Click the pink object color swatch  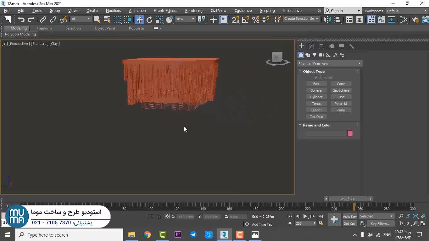pyautogui.click(x=350, y=133)
